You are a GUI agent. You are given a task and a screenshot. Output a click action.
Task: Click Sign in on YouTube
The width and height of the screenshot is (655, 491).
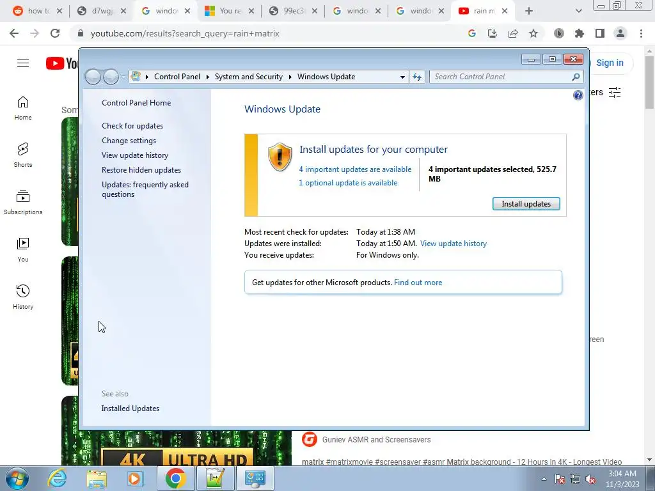tap(610, 63)
